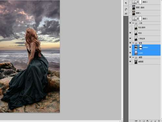Select the 发丝 副本 layer name
This screenshot has width=162, height=122.
[142, 27]
